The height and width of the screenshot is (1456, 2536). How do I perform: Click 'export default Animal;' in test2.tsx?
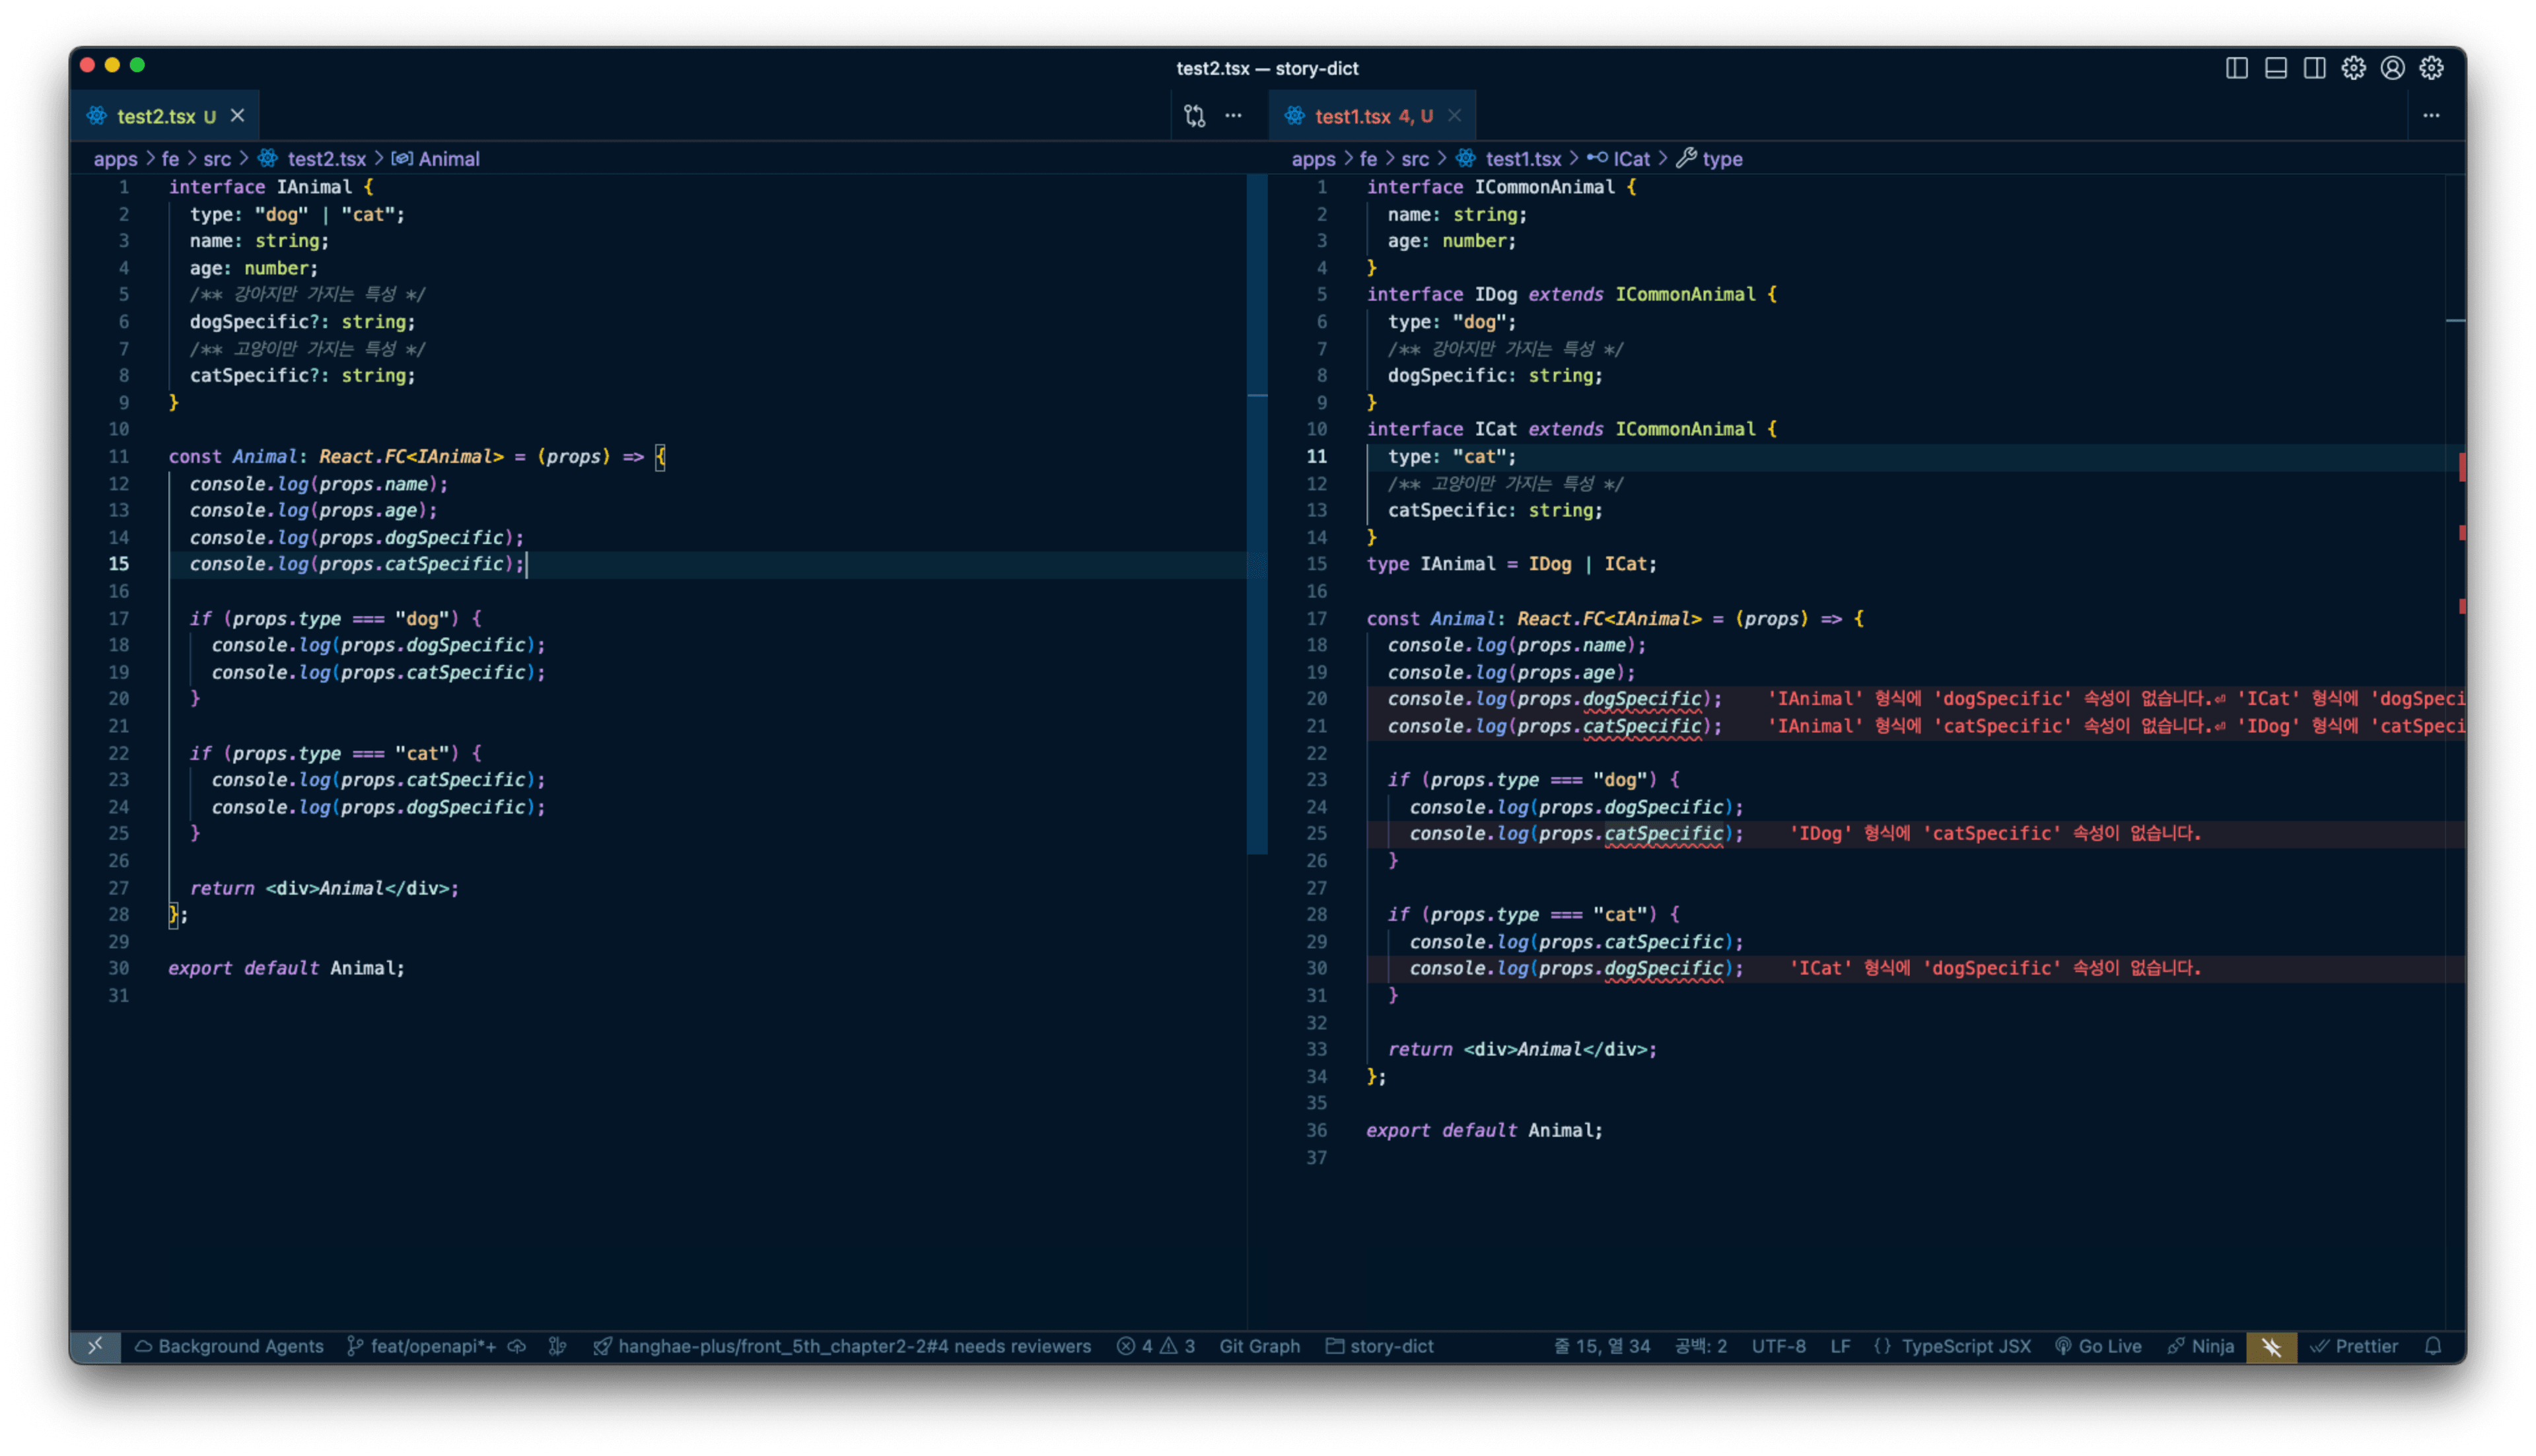pyautogui.click(x=287, y=968)
